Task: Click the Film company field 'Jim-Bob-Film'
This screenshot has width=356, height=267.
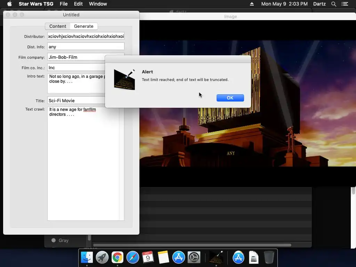Action: tap(76, 57)
